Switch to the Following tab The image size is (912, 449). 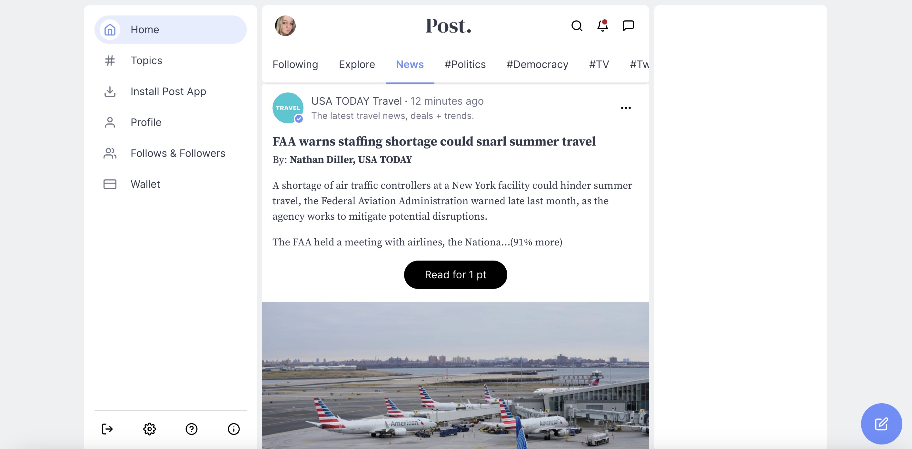point(295,64)
